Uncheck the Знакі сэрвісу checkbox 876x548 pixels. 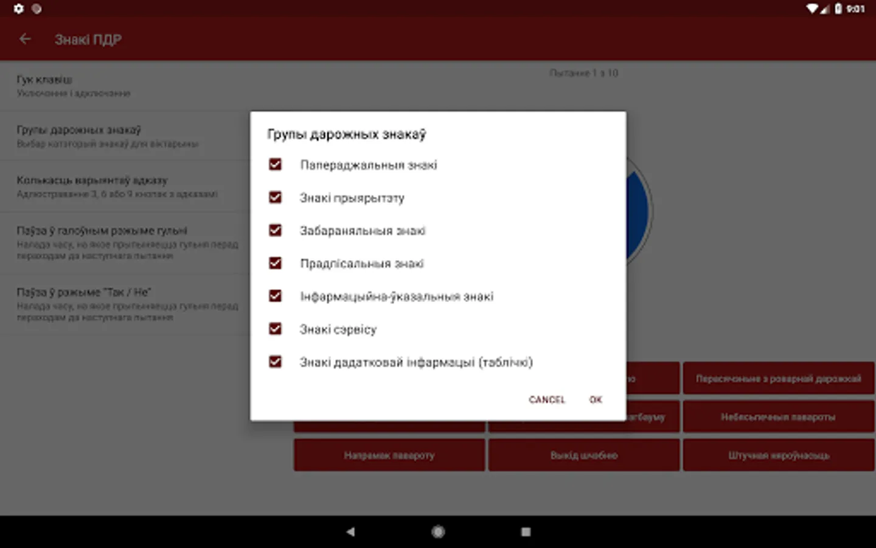pos(276,329)
